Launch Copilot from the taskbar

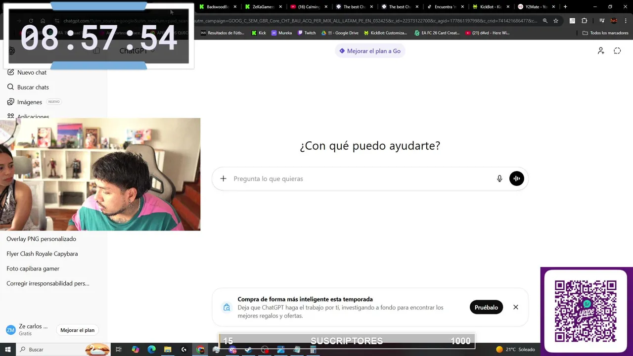(136, 350)
